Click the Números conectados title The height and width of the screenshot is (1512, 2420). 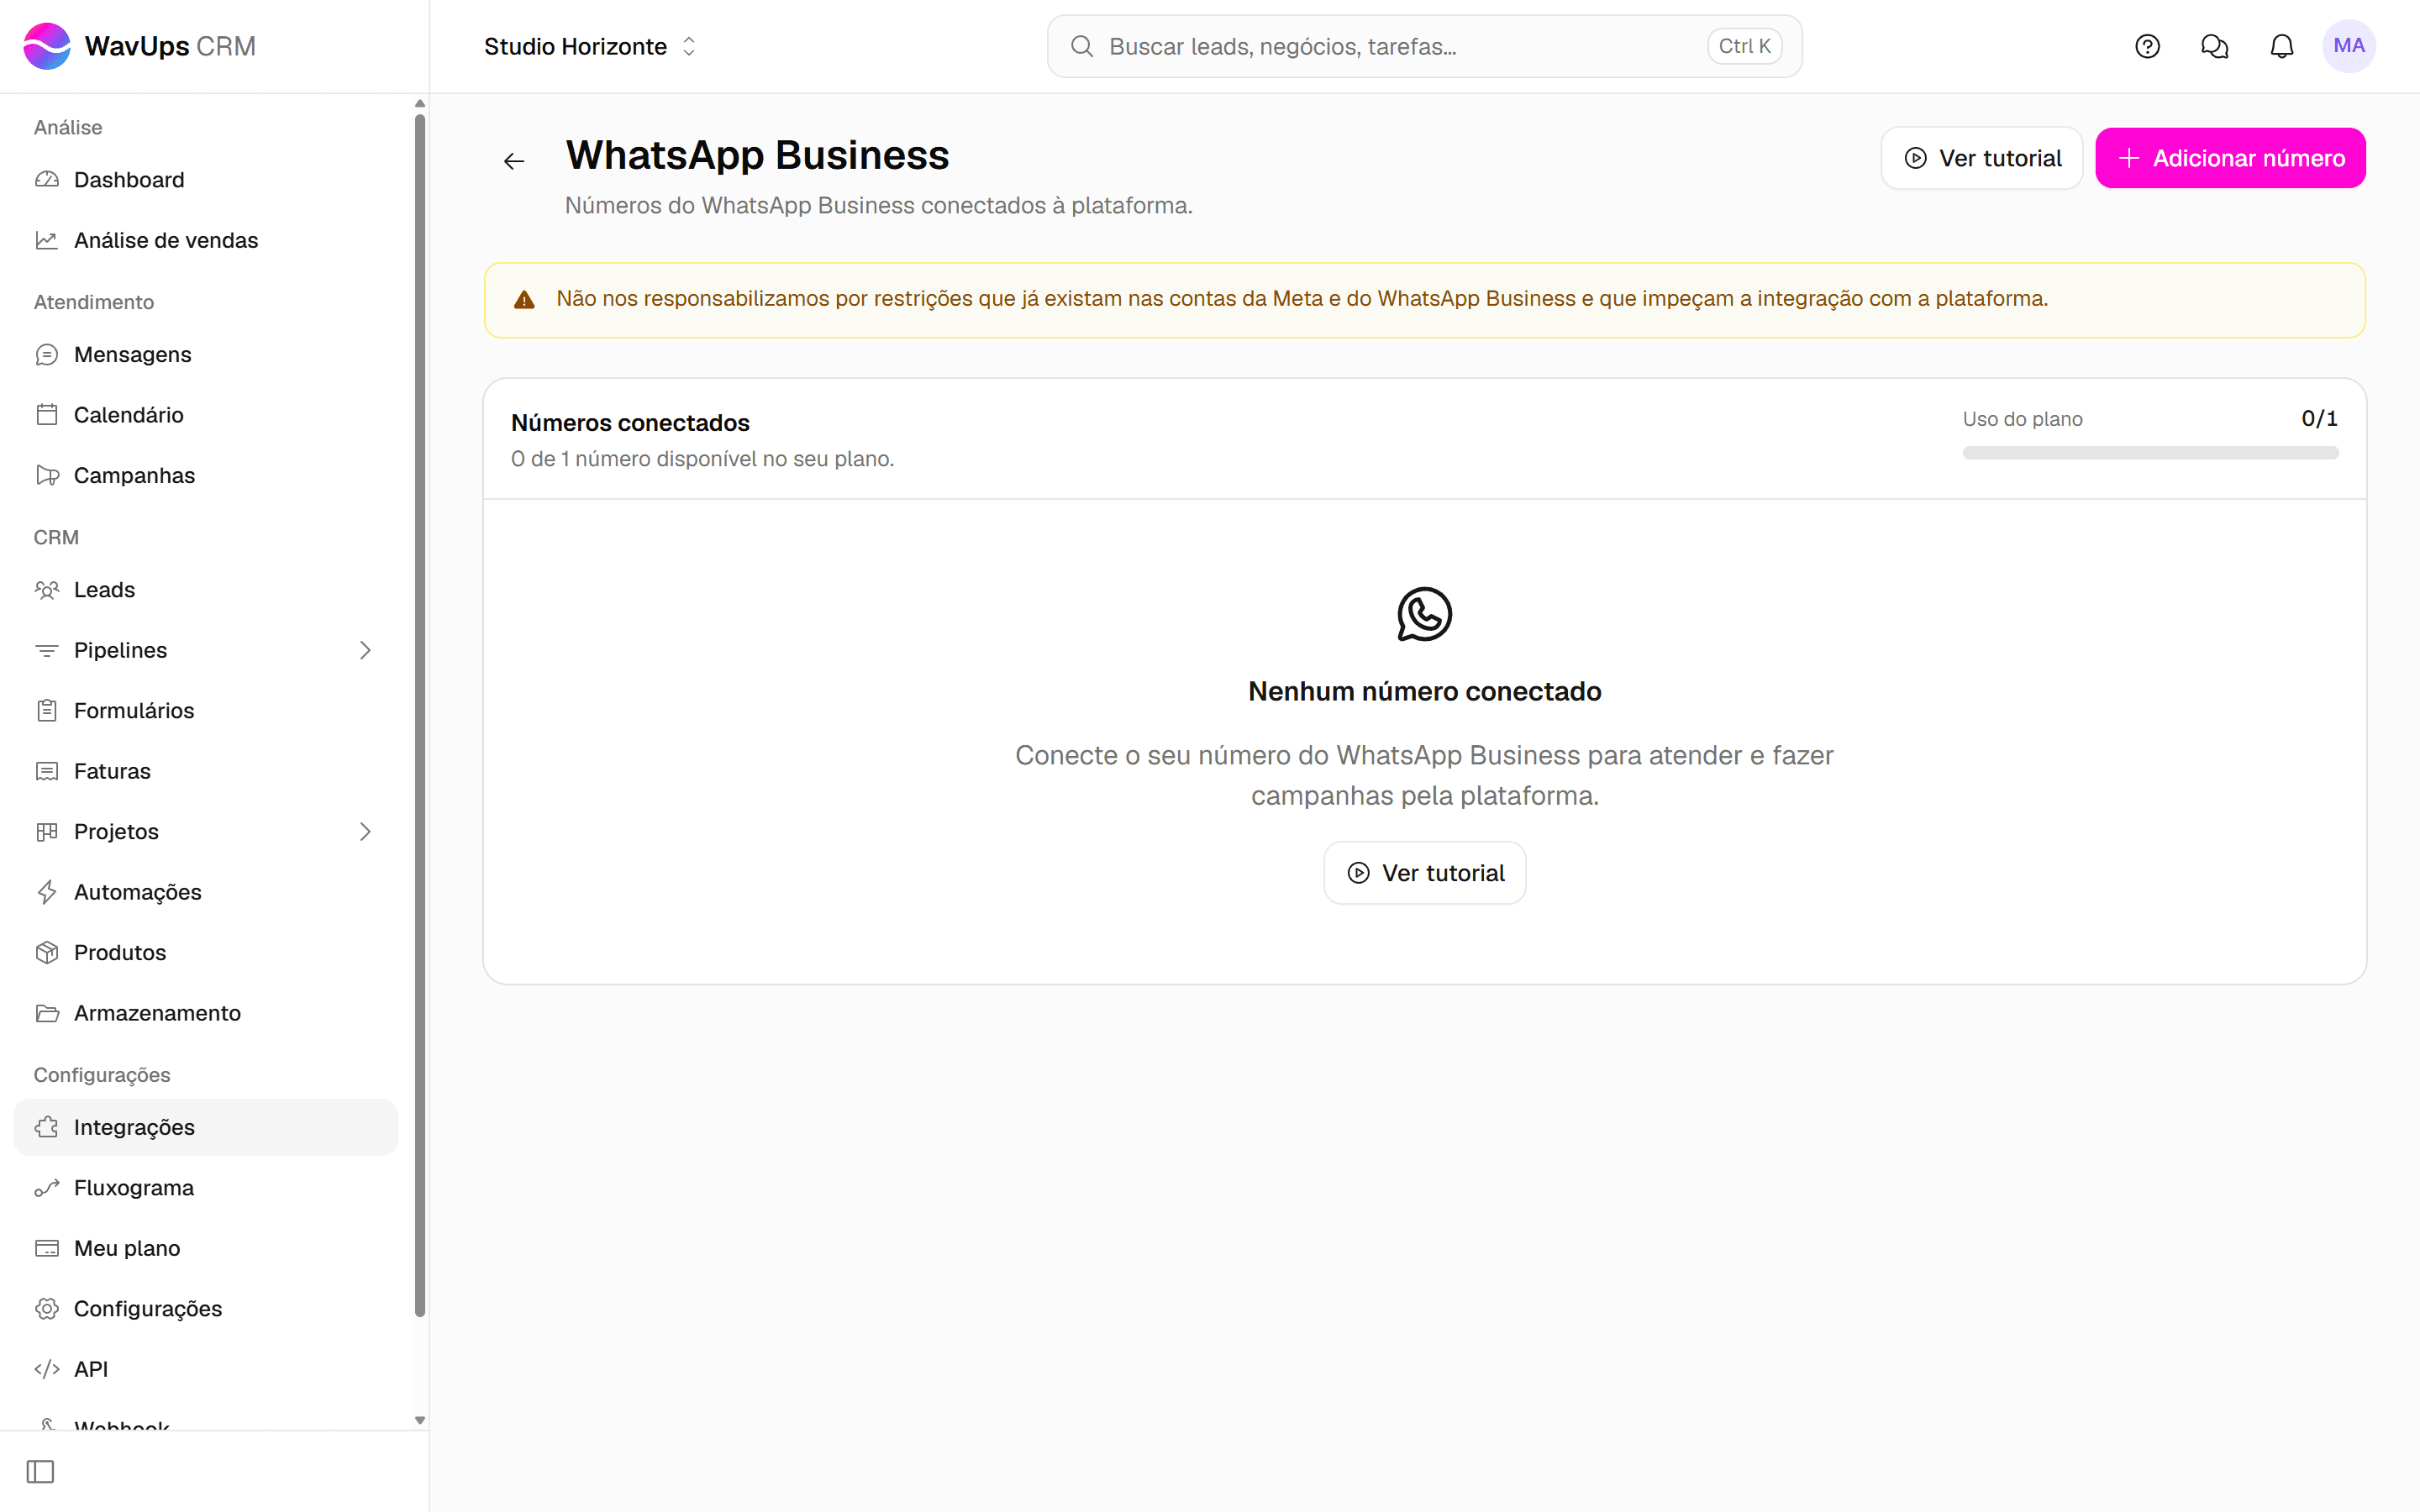[630, 423]
